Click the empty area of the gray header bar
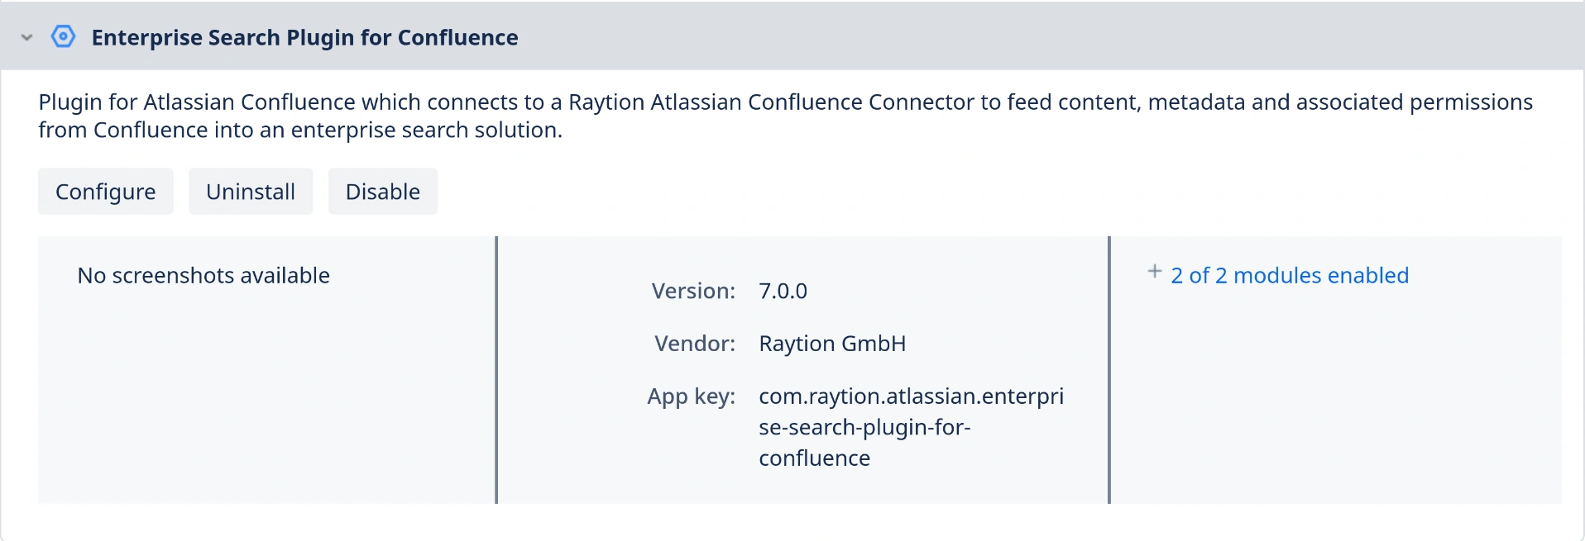The width and height of the screenshot is (1585, 541). pyautogui.click(x=1034, y=37)
